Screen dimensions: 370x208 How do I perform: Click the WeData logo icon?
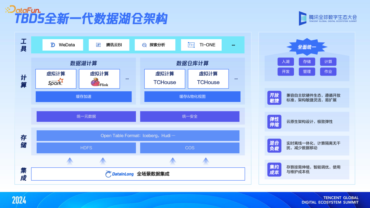click(x=53, y=45)
